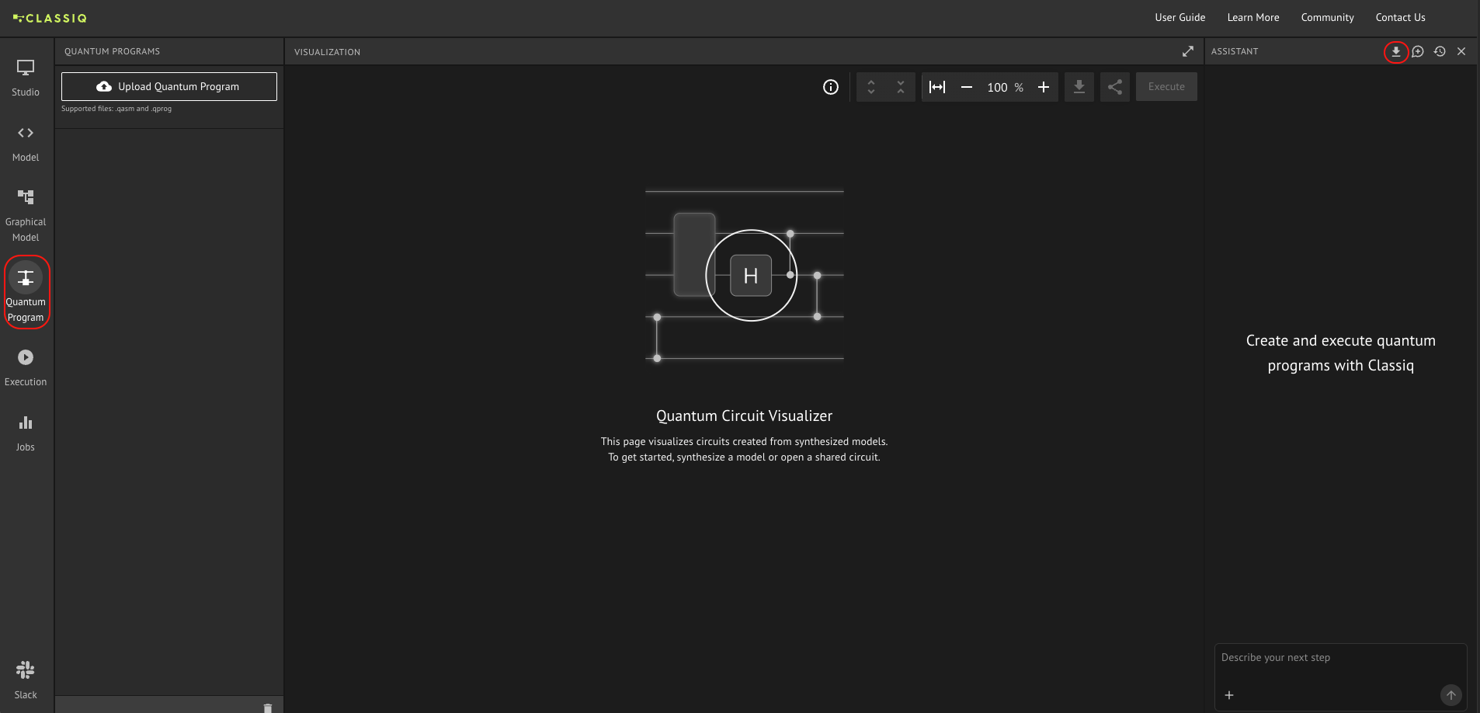Image resolution: width=1480 pixels, height=713 pixels.
Task: Add attachment with the plus icon
Action: [x=1229, y=695]
